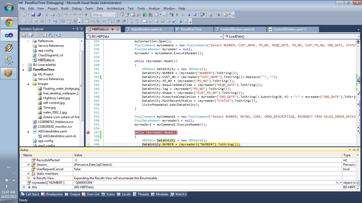Click the Cut scissors icon
This screenshot has height=203, width=362.
46,15
